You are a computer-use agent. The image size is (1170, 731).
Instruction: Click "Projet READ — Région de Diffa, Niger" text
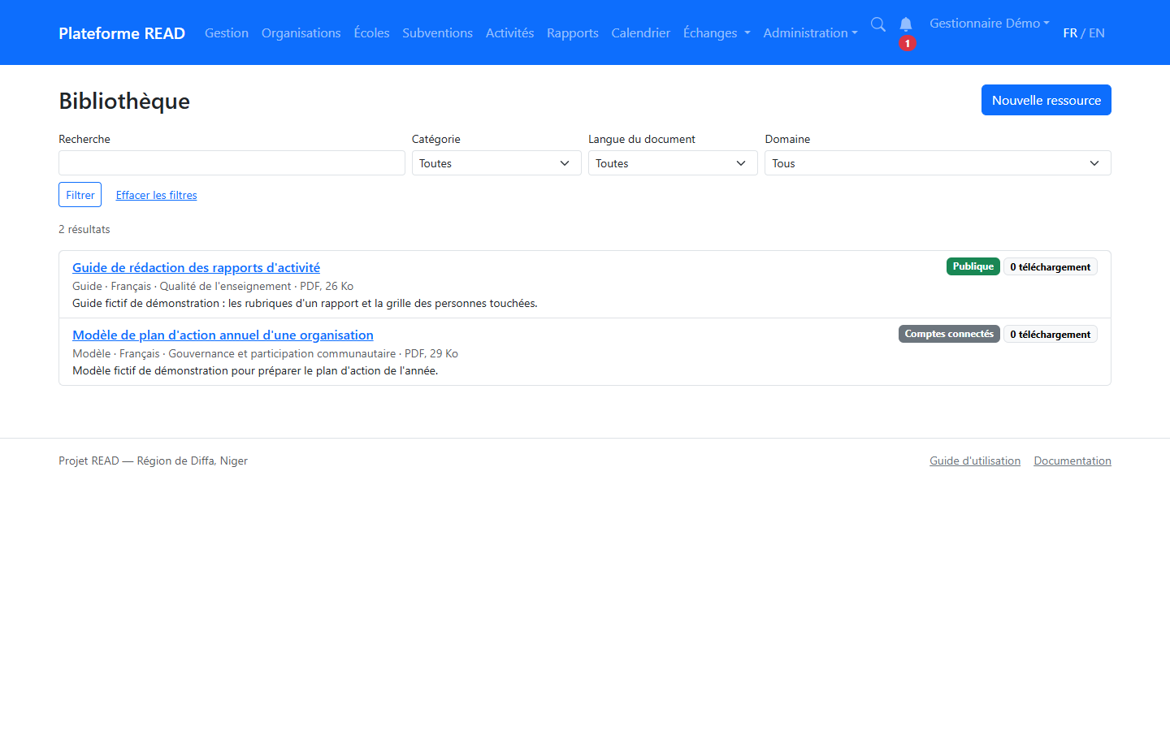[x=153, y=461]
